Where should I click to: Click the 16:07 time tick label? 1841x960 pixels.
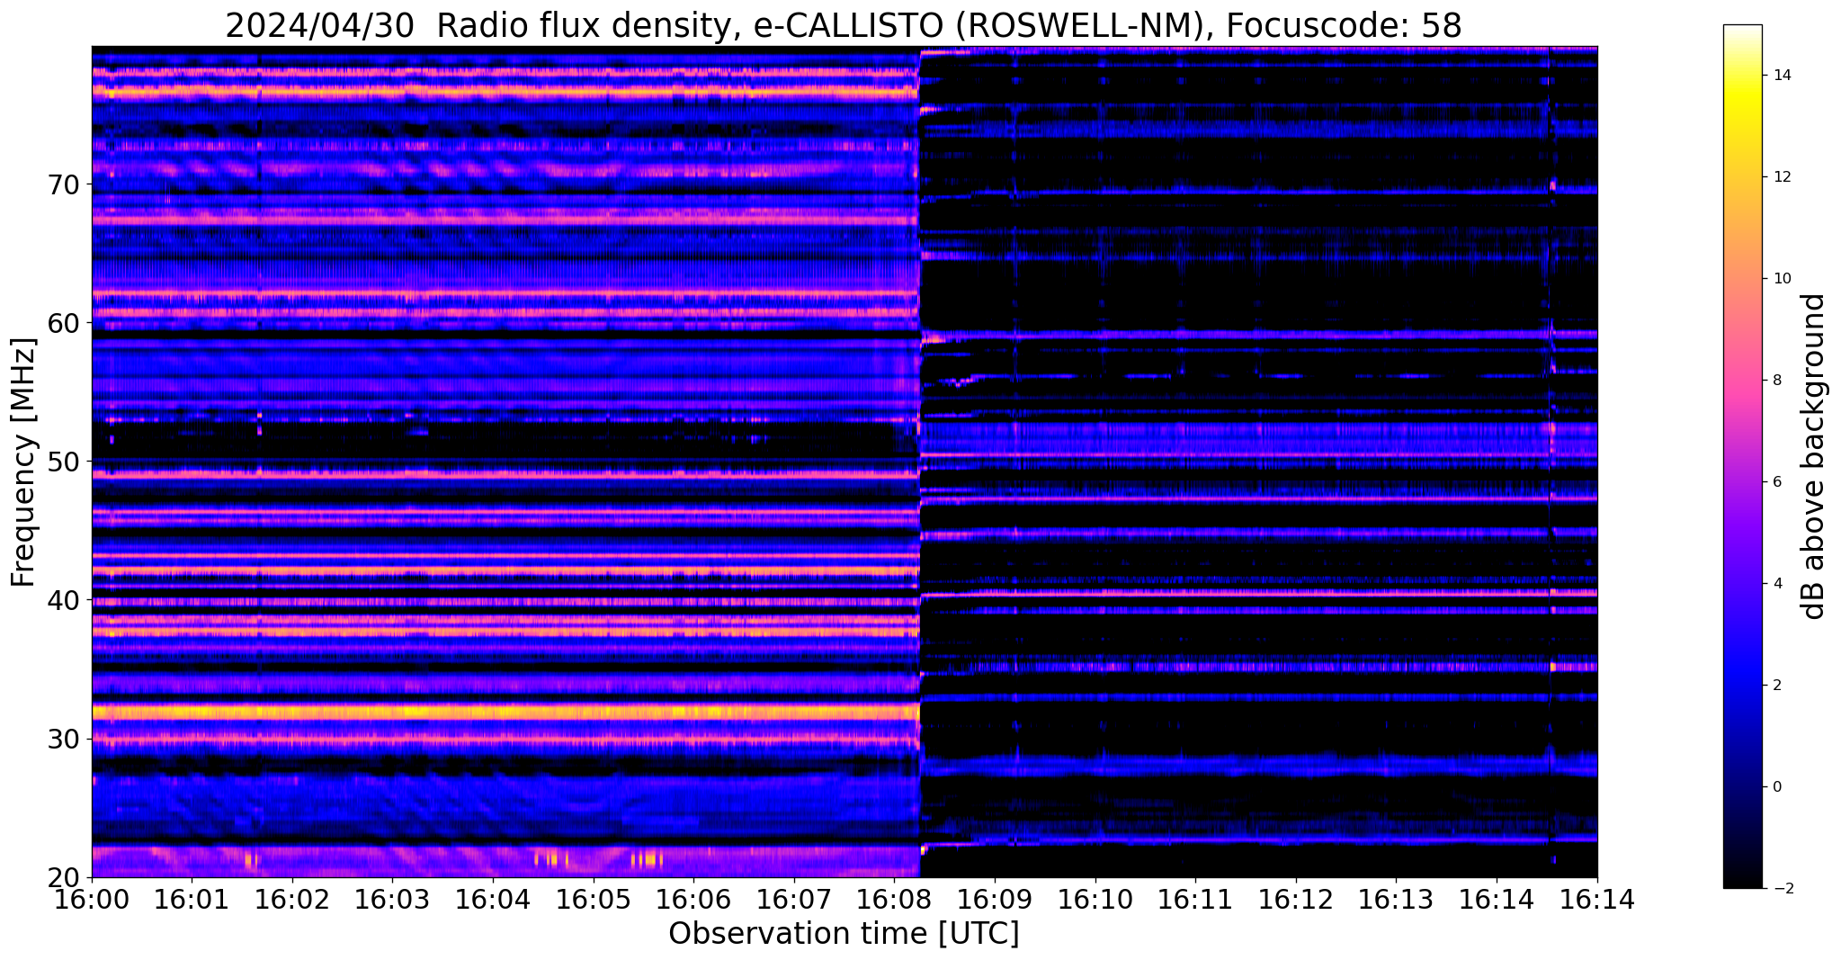pos(793,899)
